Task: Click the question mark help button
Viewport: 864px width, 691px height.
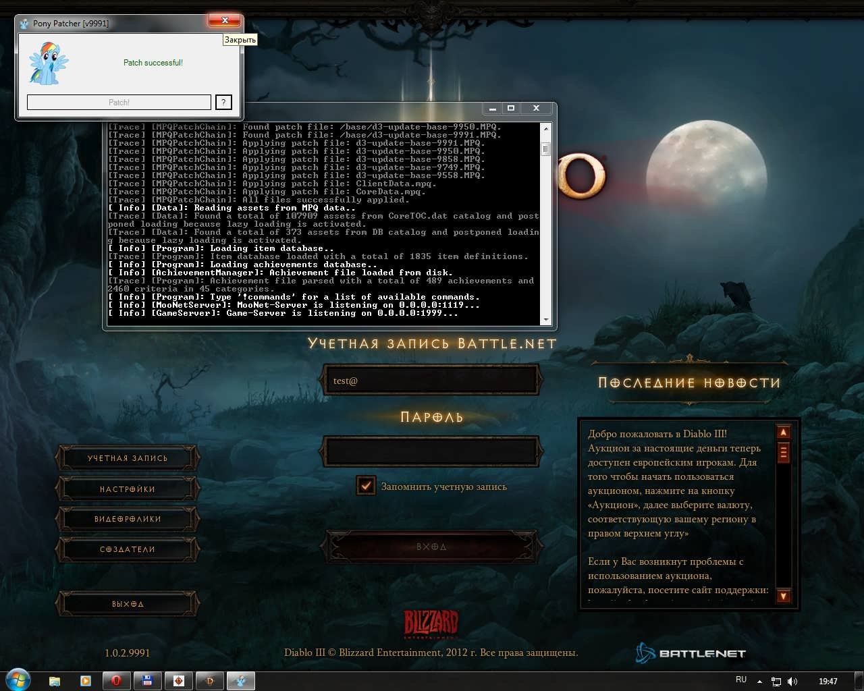Action: coord(223,102)
